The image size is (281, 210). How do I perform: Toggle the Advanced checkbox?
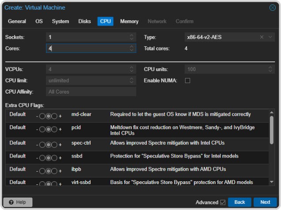click(223, 202)
